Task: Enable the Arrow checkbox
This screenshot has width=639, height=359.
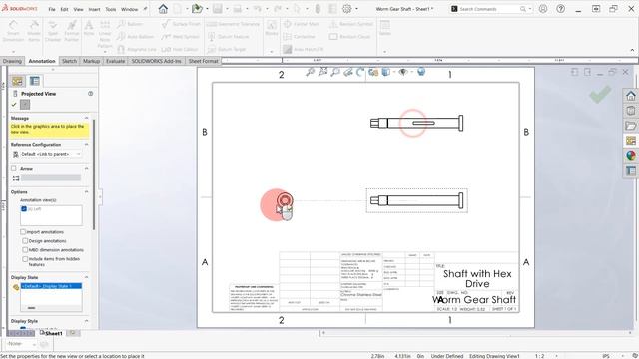Action: [14, 169]
